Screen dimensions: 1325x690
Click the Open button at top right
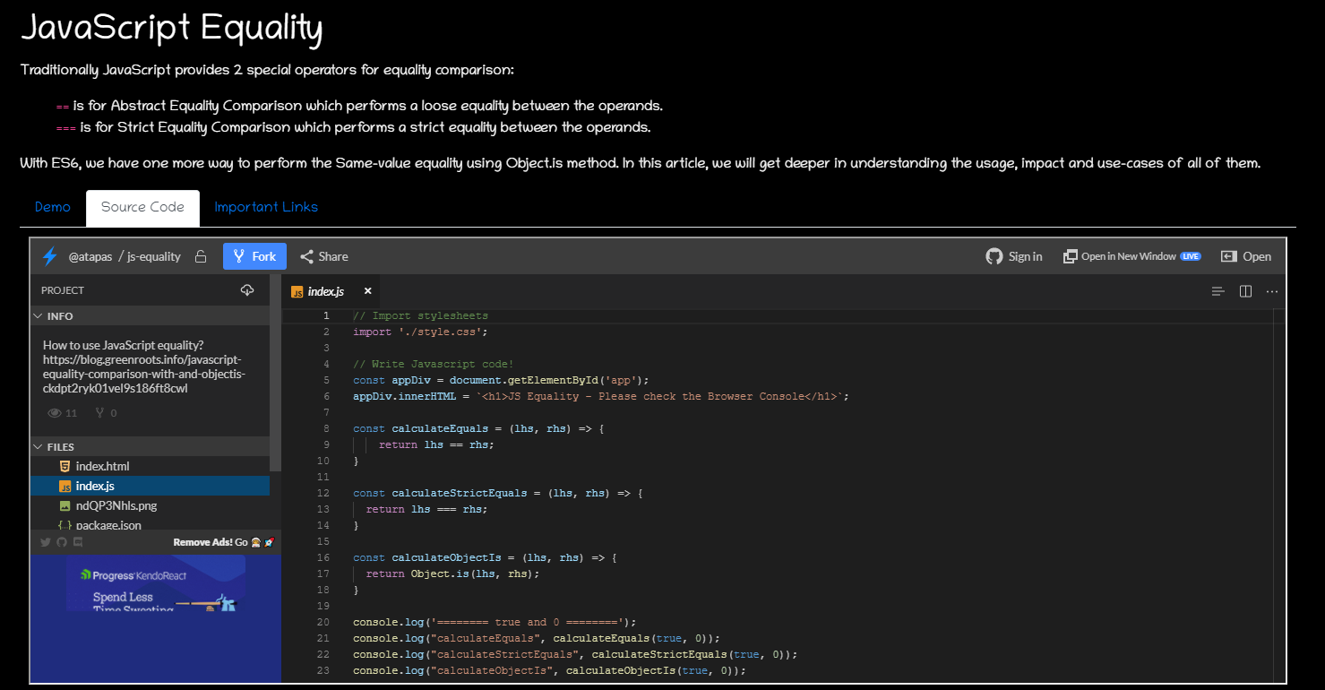pyautogui.click(x=1246, y=256)
